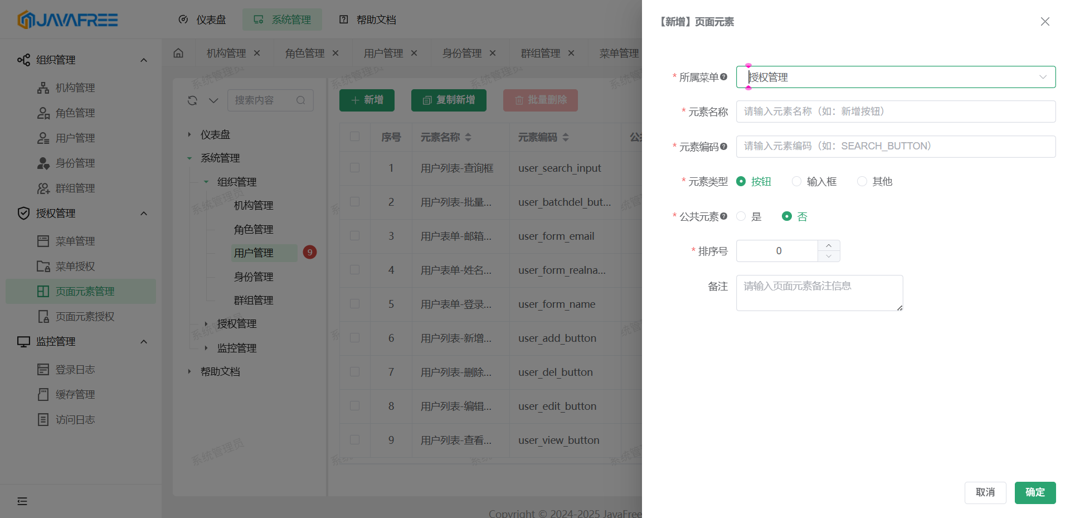Screen dimensions: 1070x518
Task: Set 公共元素 to 是
Action: (741, 216)
